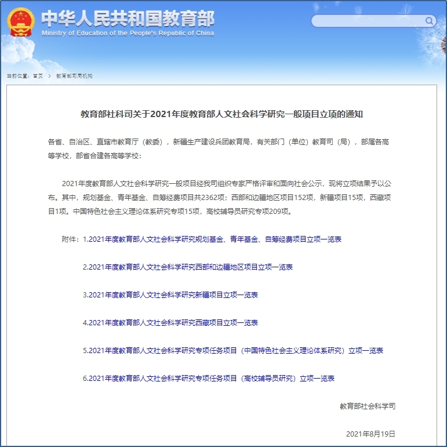447x447 pixels.
Task: Open attachment 5 中国特色社会主义理论体系研究 list
Action: click(x=233, y=351)
